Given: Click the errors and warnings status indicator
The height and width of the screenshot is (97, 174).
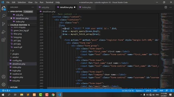Looking at the screenshot, I should 6,91.
